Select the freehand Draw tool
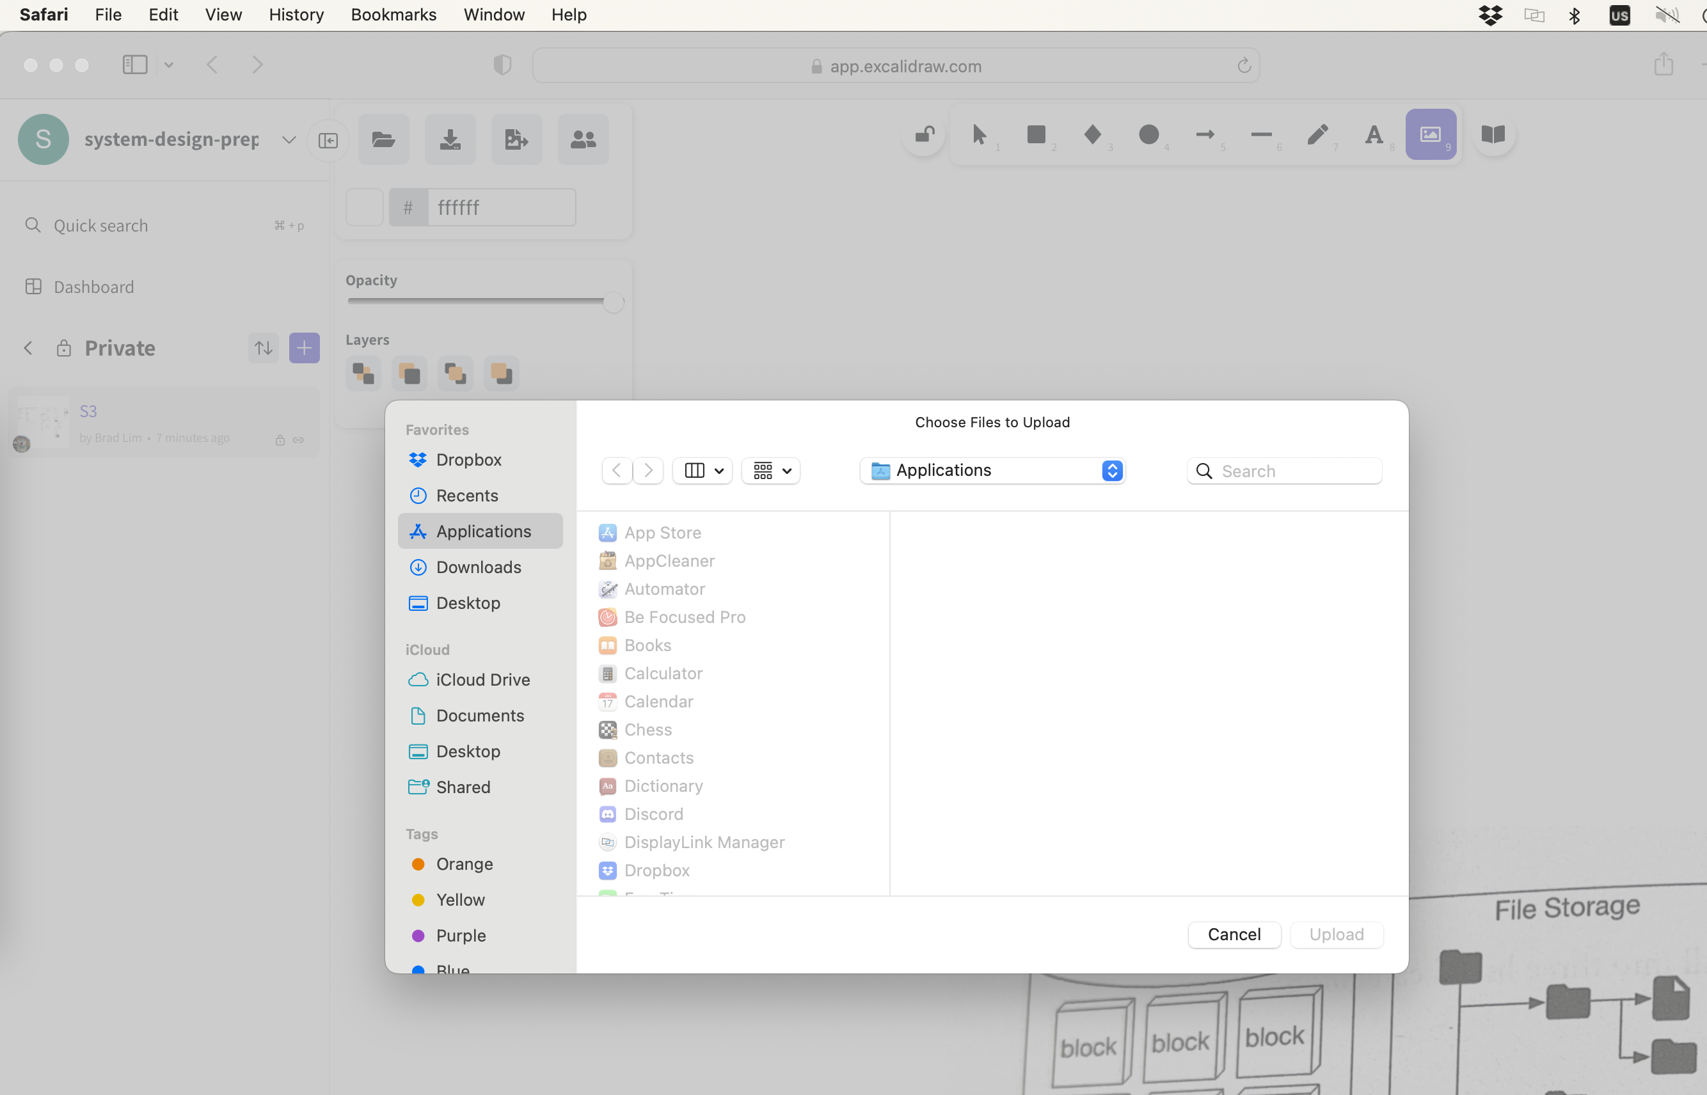 coord(1317,135)
